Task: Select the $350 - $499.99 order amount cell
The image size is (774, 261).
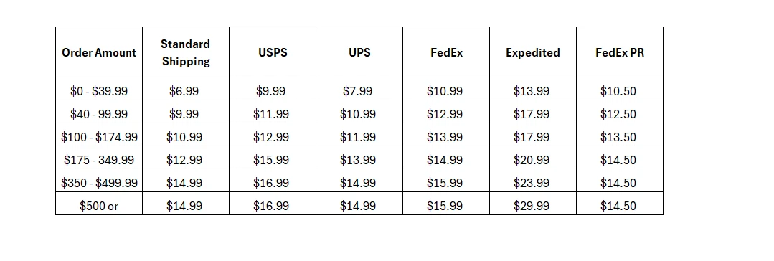Action: [99, 181]
